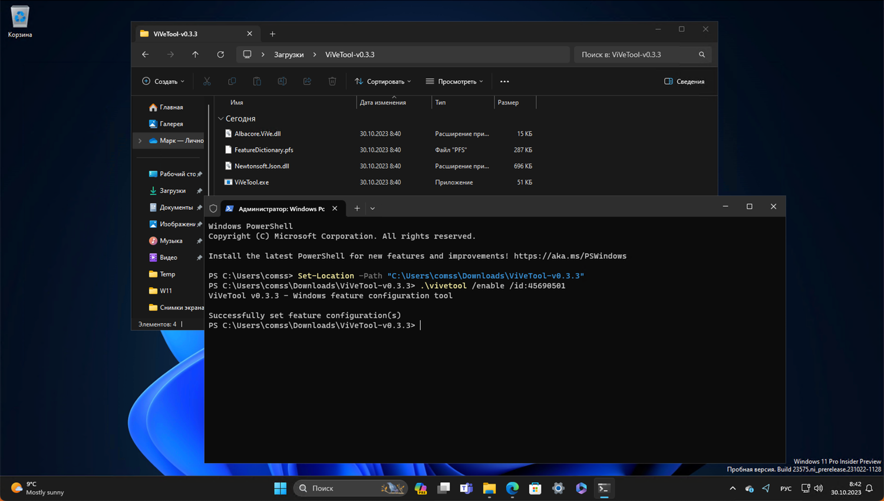Image resolution: width=884 pixels, height=501 pixels.
Task: Open Documents in the navigation sidebar
Action: pyautogui.click(x=176, y=207)
